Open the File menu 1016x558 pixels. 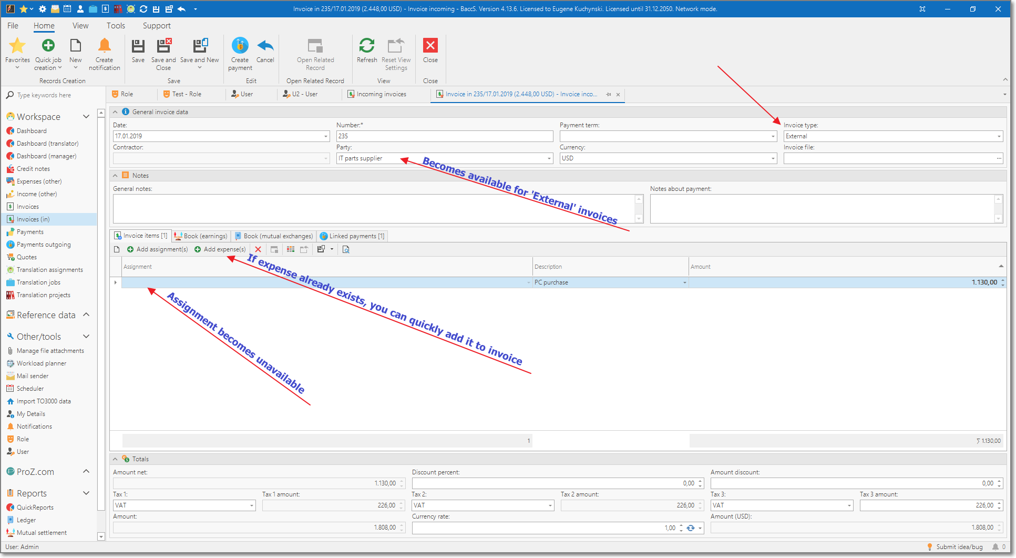coord(13,26)
